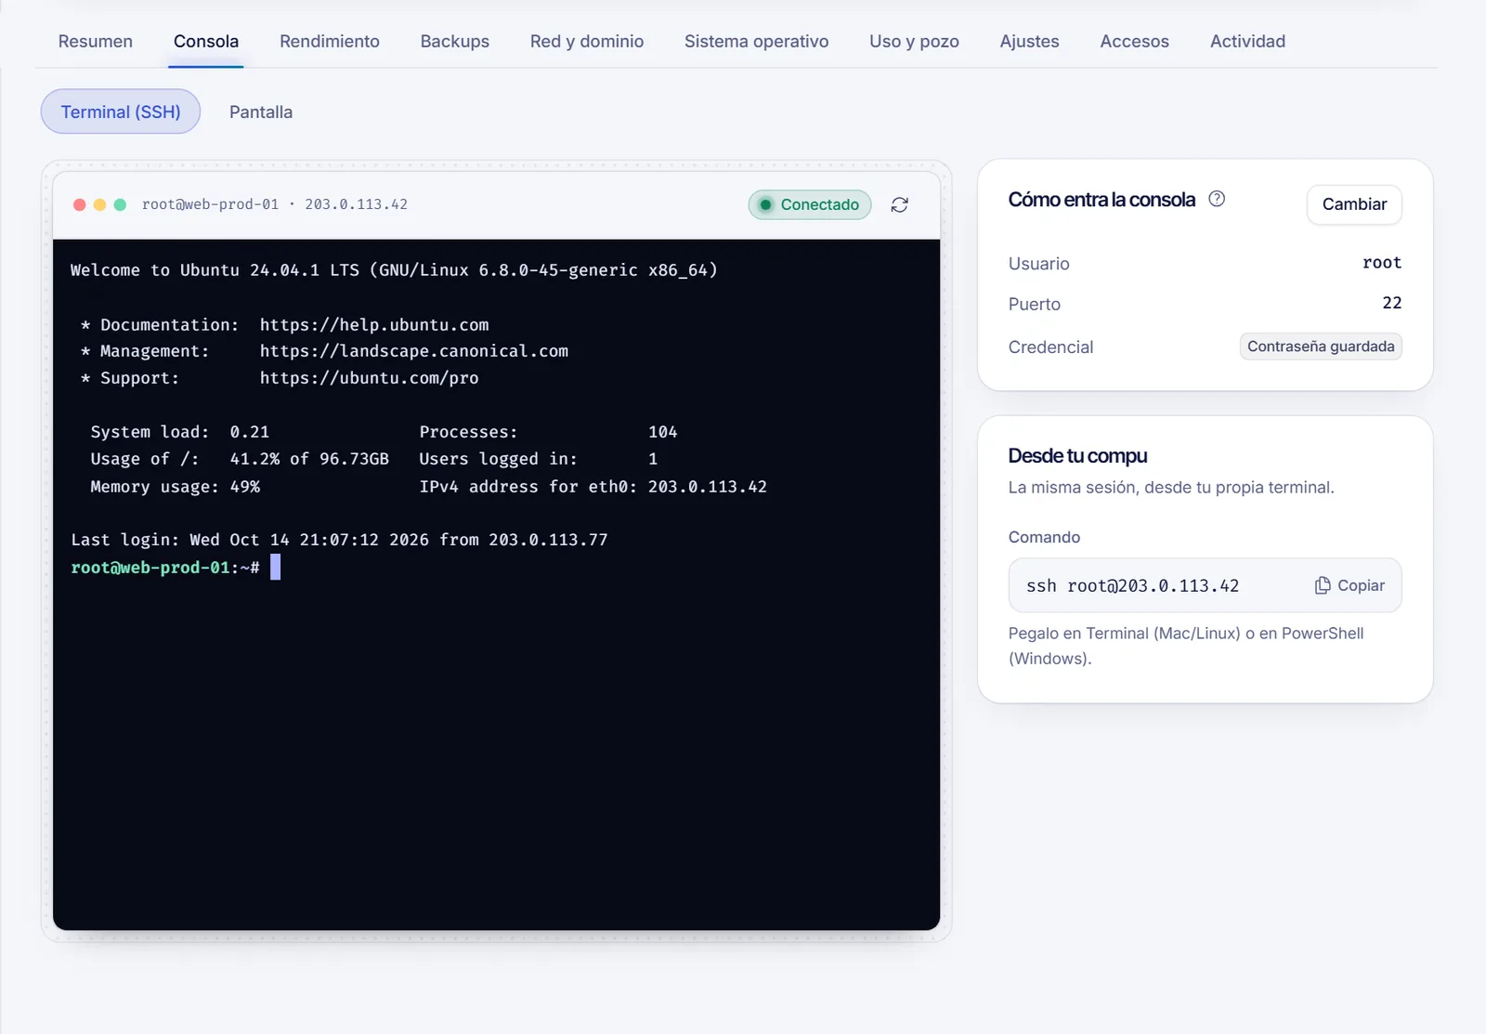Open the Sistema operativo tab
Screen dimensions: 1486x1034
click(x=757, y=41)
